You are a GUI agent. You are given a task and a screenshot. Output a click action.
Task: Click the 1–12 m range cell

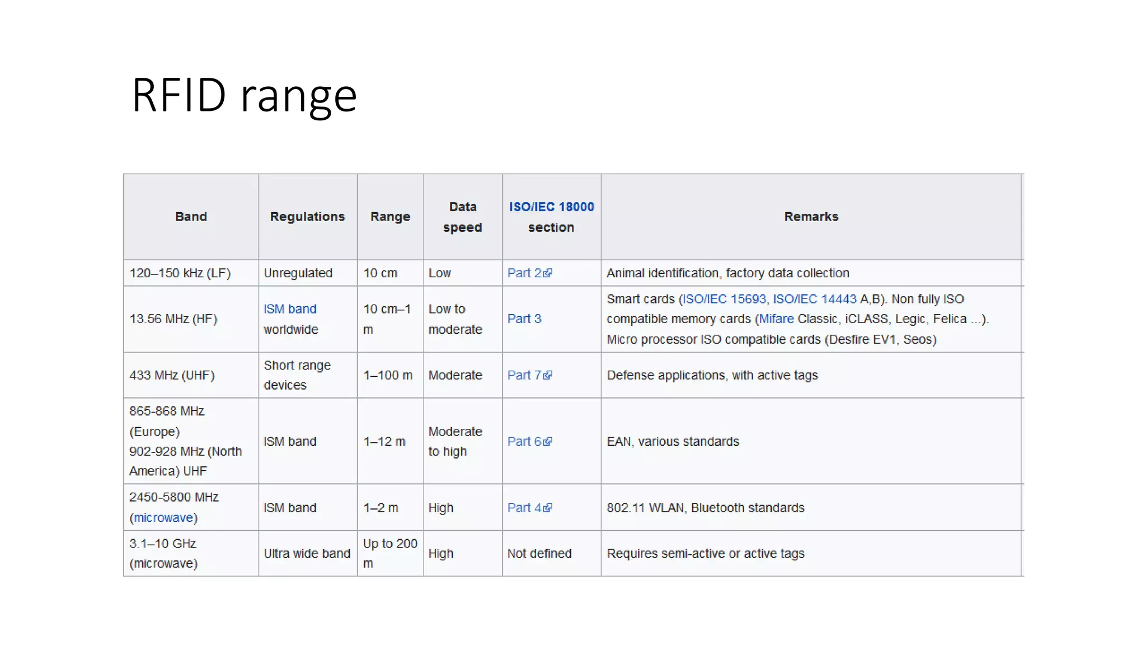391,441
